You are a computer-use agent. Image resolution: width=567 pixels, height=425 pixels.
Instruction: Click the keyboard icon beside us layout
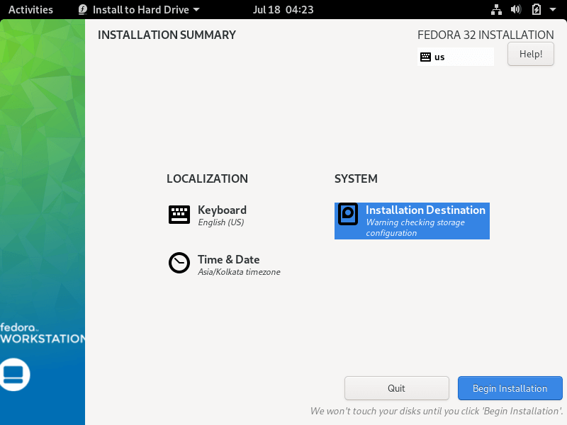click(425, 57)
